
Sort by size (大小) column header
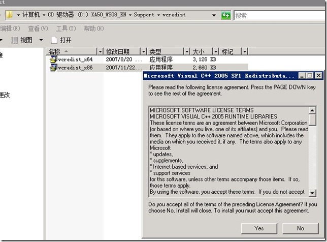pyautogui.click(x=202, y=51)
